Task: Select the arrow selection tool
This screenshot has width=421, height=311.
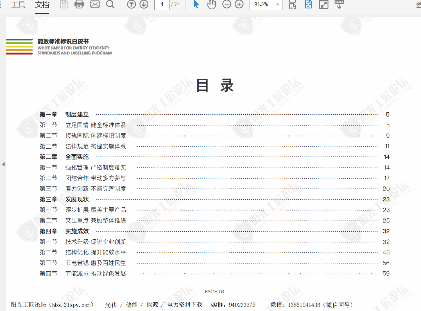Action: (196, 4)
